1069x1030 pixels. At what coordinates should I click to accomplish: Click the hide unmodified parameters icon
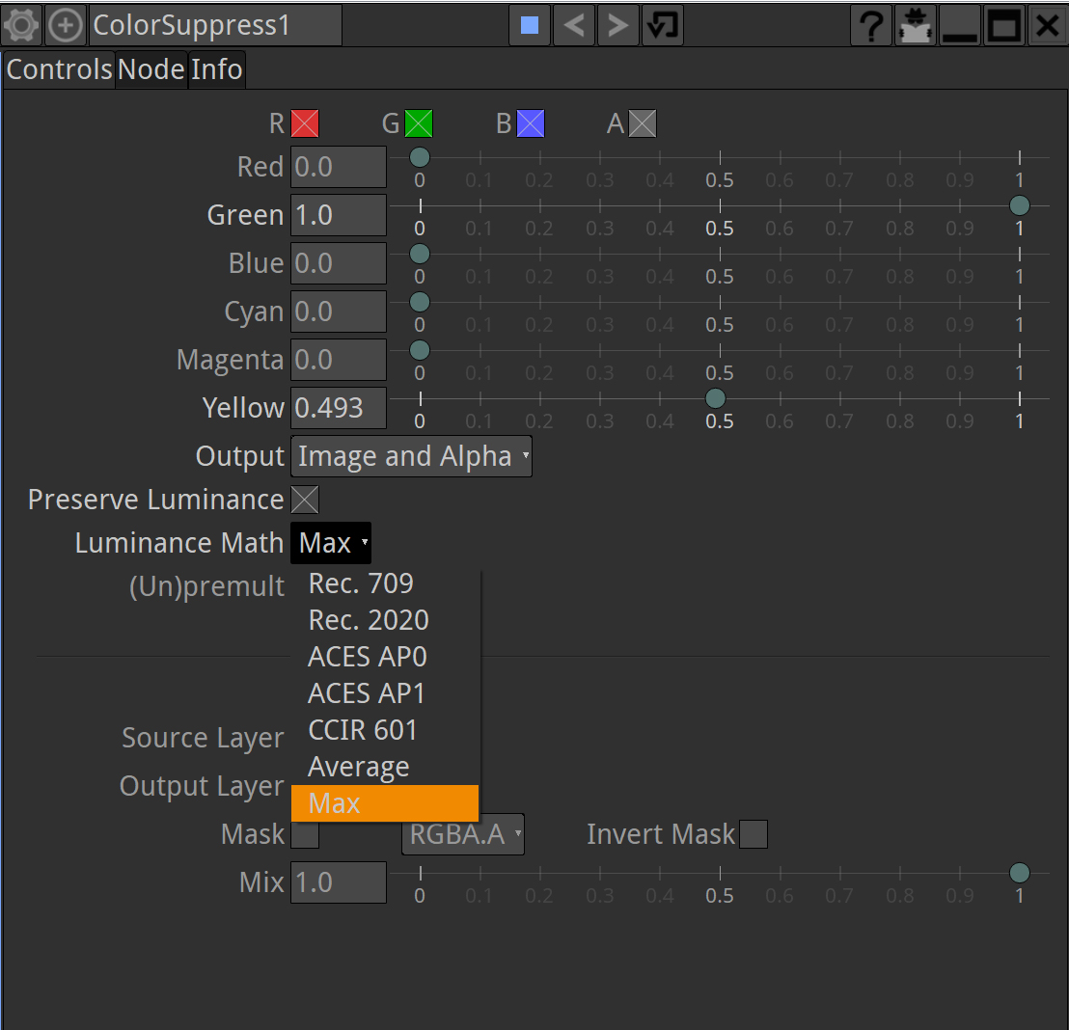[915, 26]
